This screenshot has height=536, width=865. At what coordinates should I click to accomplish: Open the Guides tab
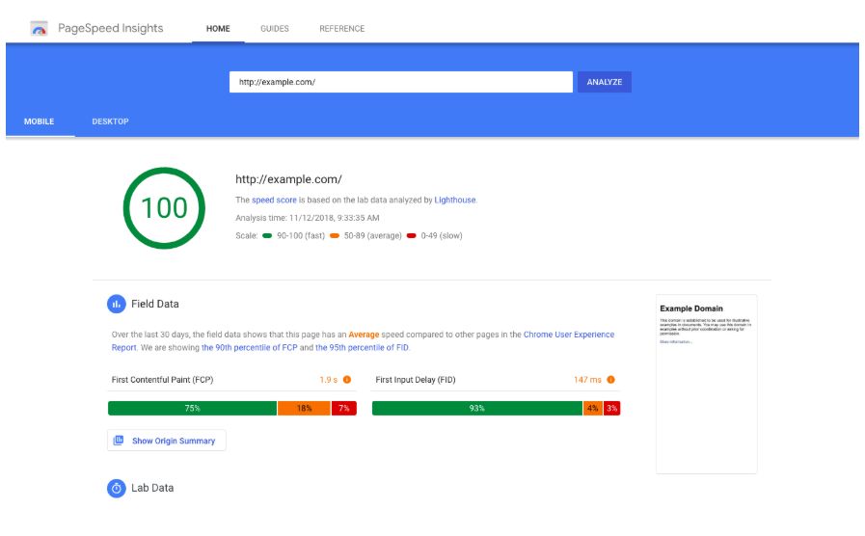coord(274,29)
